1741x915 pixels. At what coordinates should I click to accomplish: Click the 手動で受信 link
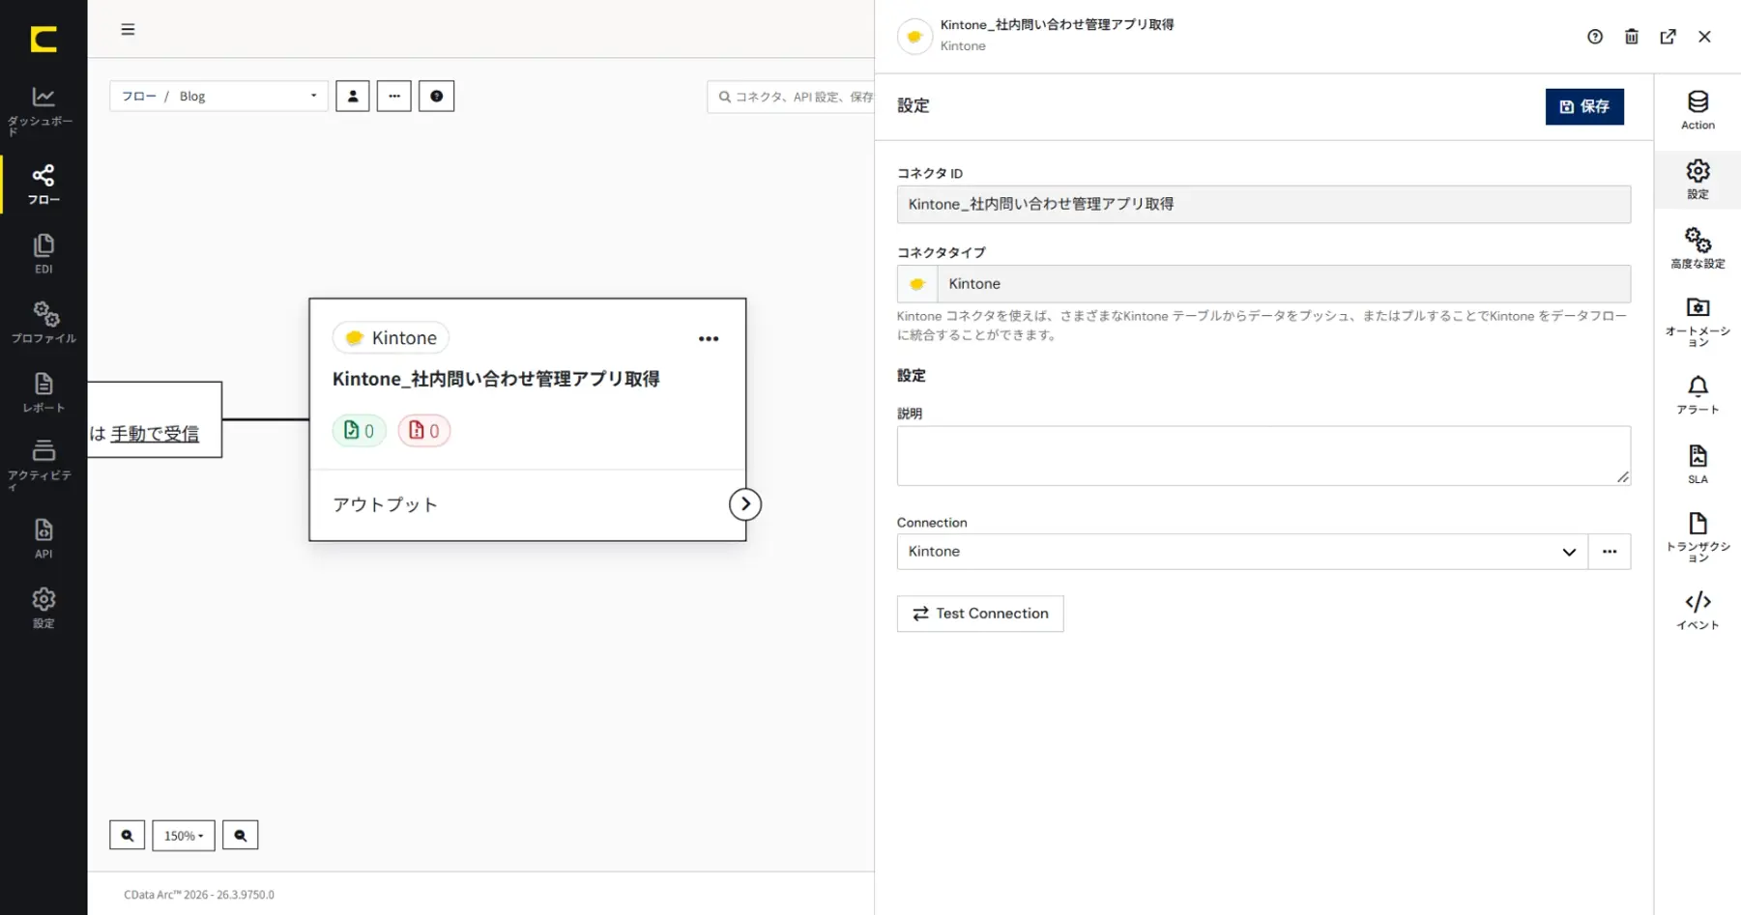[155, 434]
